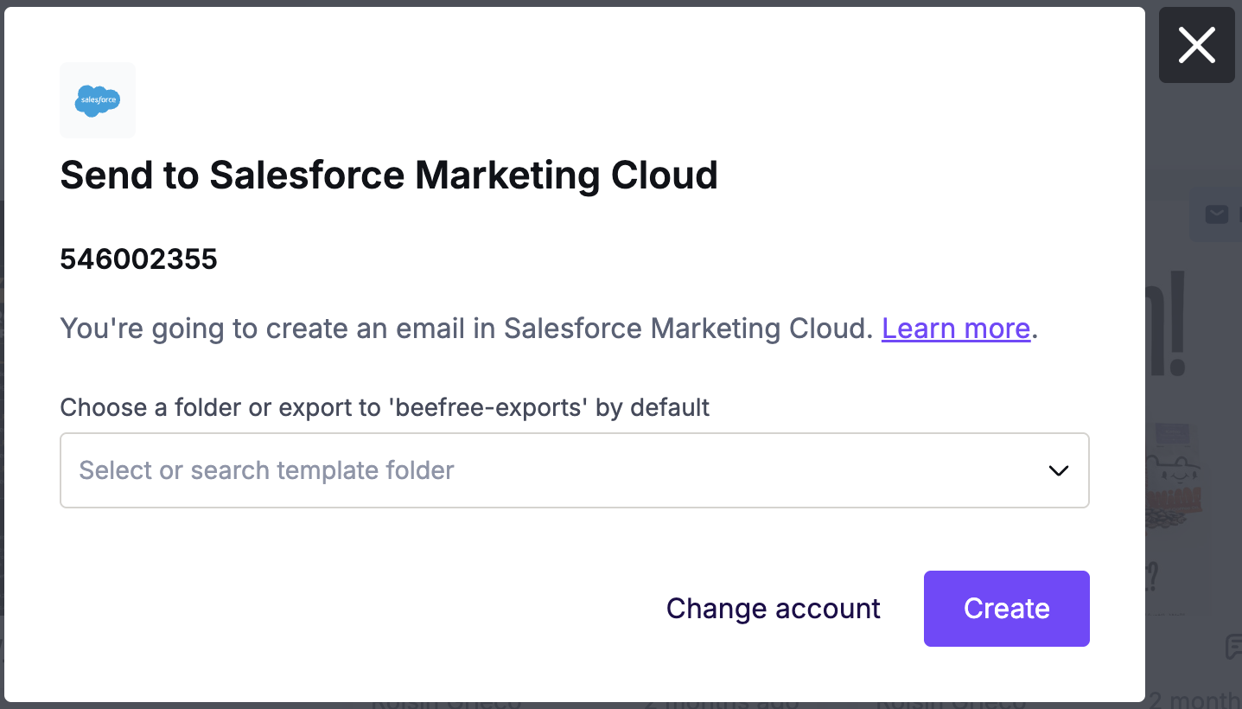Click the Salesforce cloud logo icon
The width and height of the screenshot is (1242, 709).
[x=98, y=100]
